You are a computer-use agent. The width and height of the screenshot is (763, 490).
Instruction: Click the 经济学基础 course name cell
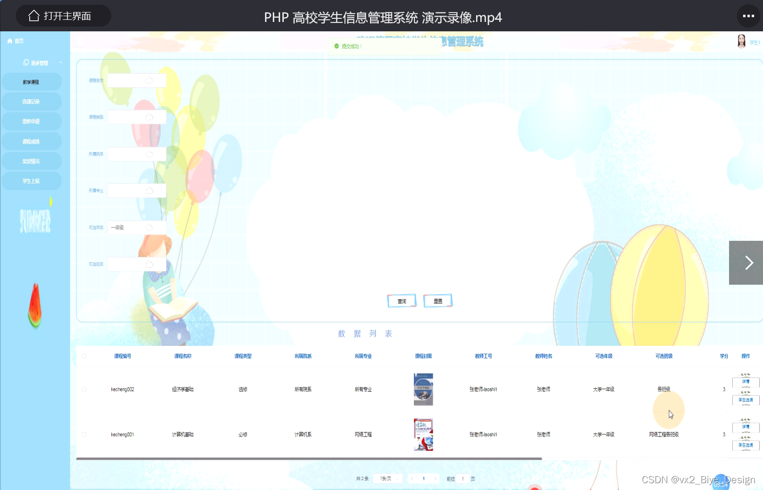click(x=183, y=389)
